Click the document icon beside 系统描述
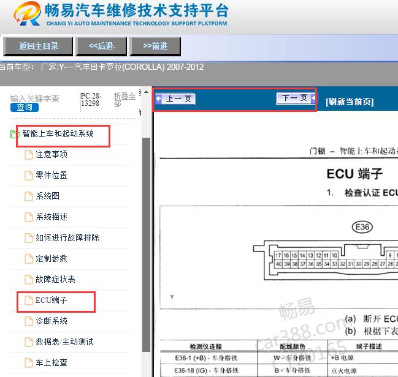Screen dimensions: 398x377 pyautogui.click(x=29, y=217)
